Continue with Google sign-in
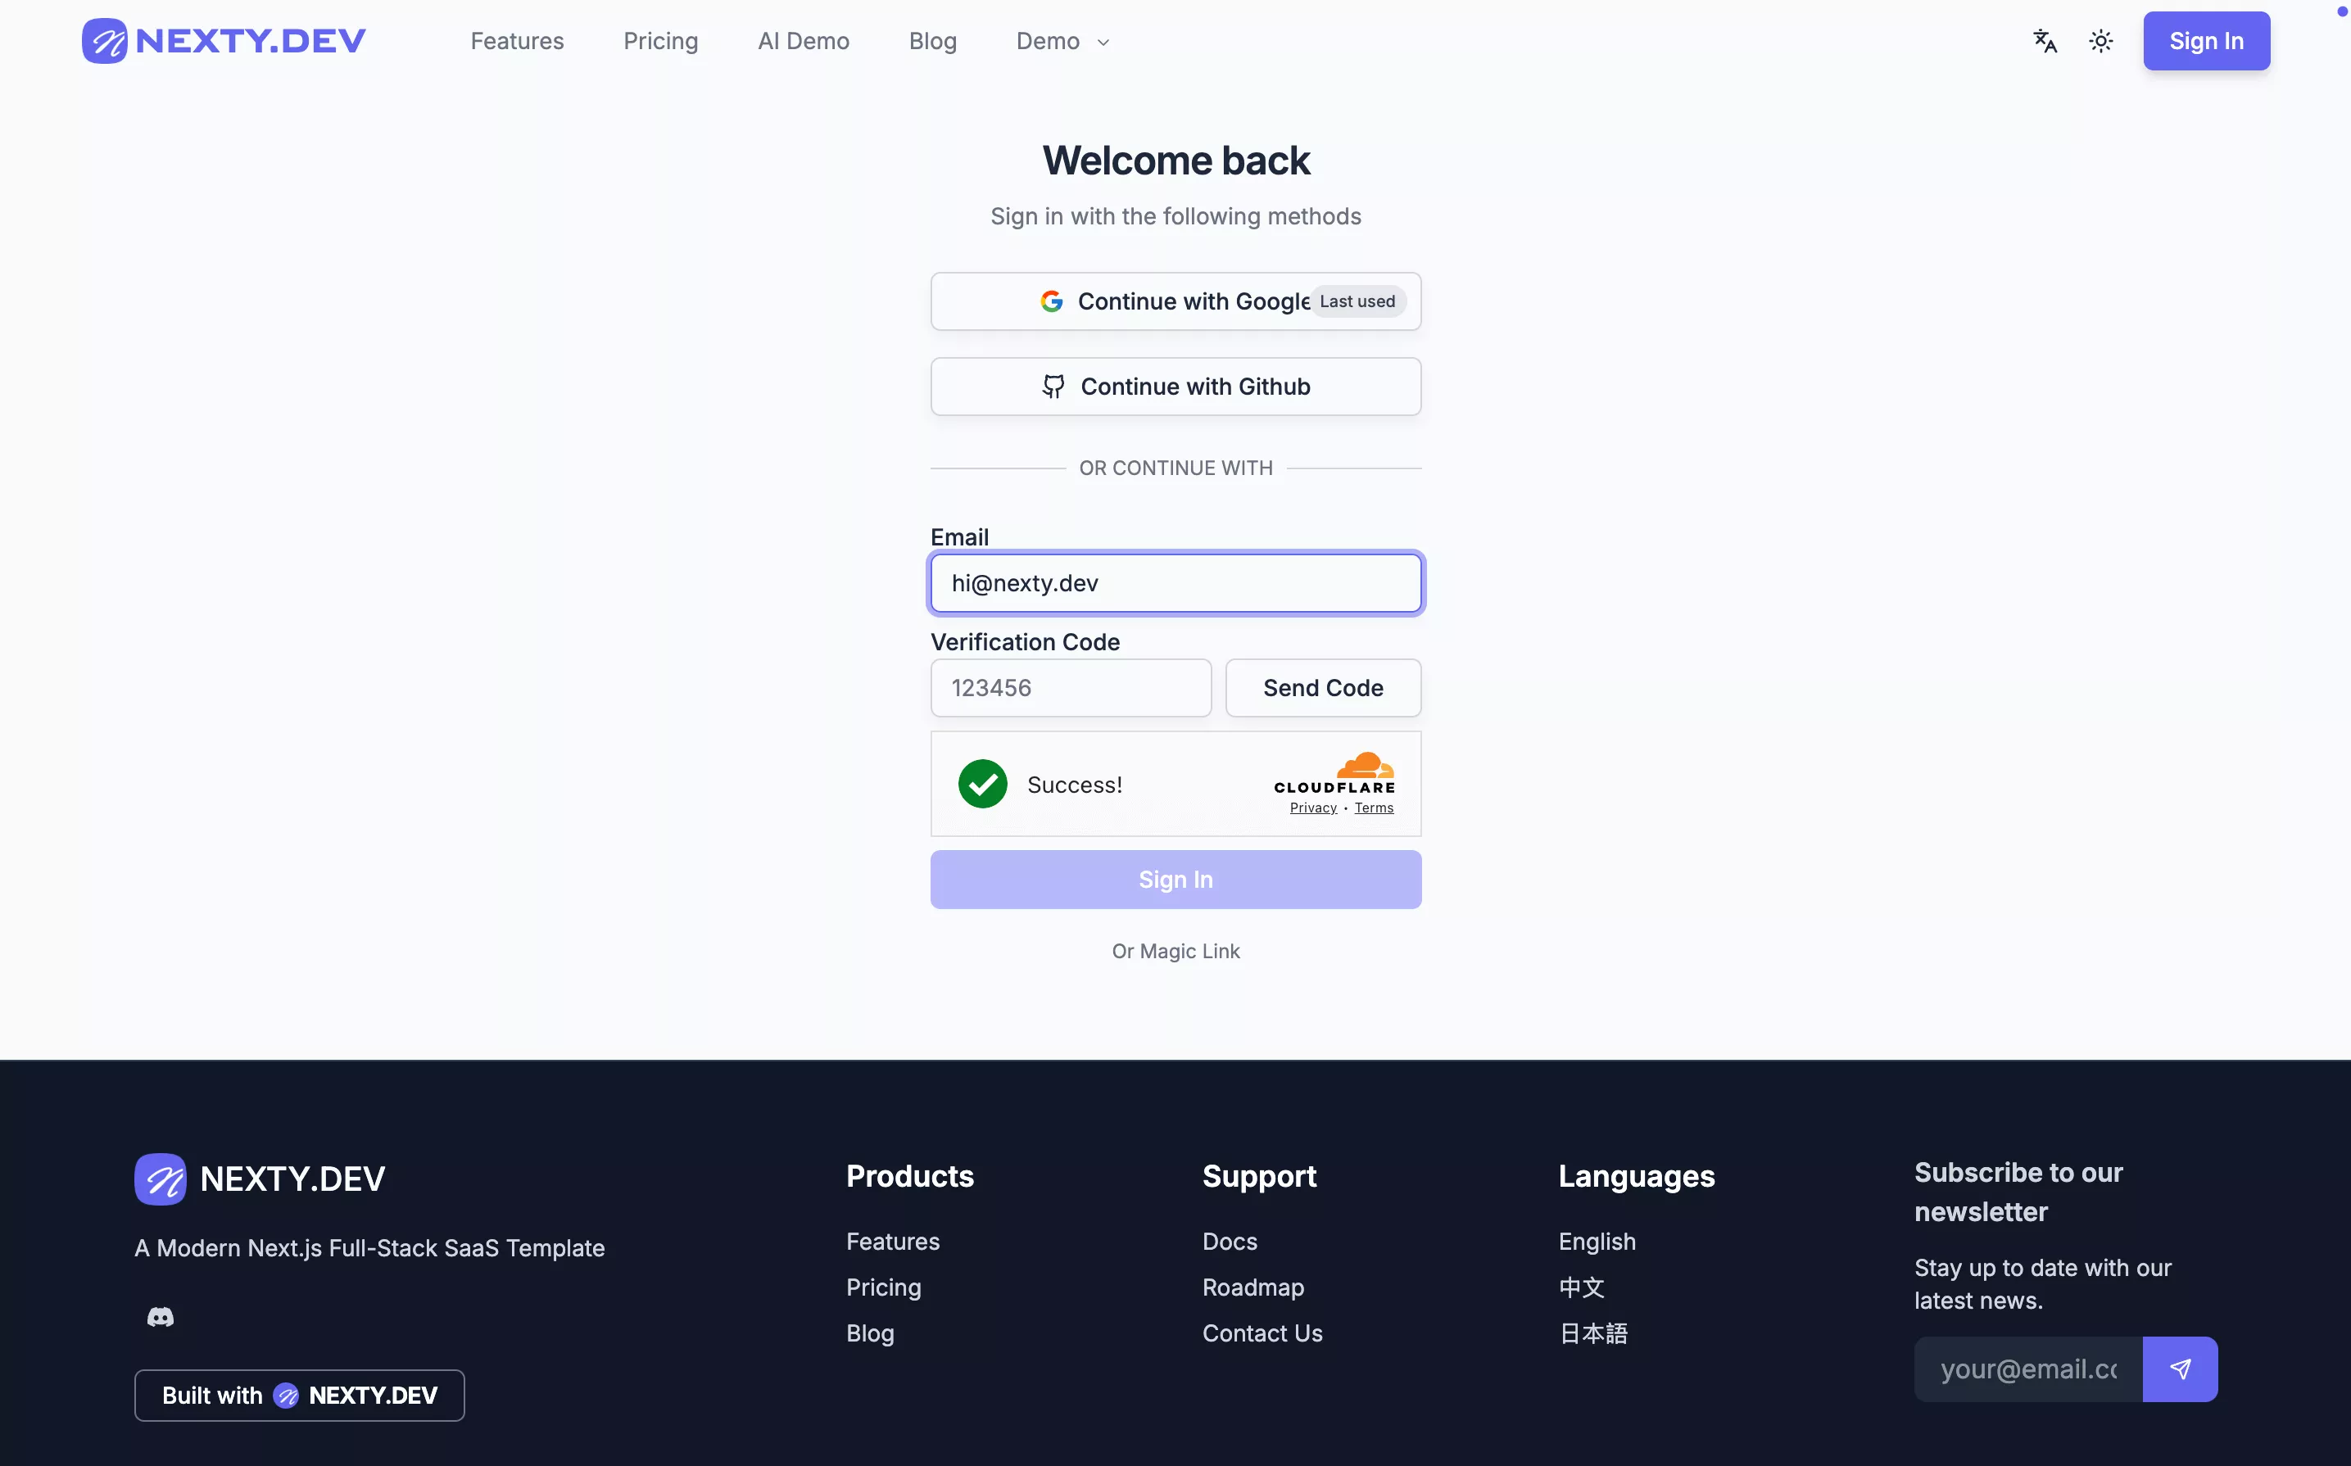 [x=1174, y=301]
